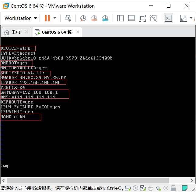The height and width of the screenshot is (192, 196).
Task: Close the VMware Workstation window
Action: pyautogui.click(x=186, y=6)
